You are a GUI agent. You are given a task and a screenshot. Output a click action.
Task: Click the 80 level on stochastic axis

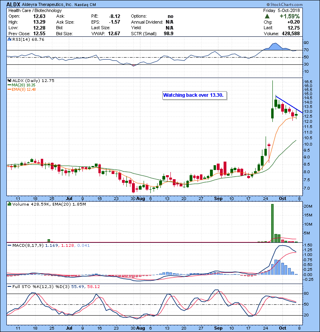click(306, 294)
